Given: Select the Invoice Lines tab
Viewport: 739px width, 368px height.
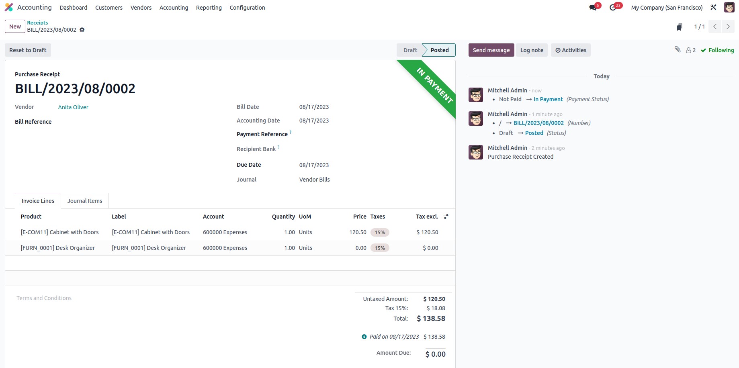Looking at the screenshot, I should [x=38, y=201].
